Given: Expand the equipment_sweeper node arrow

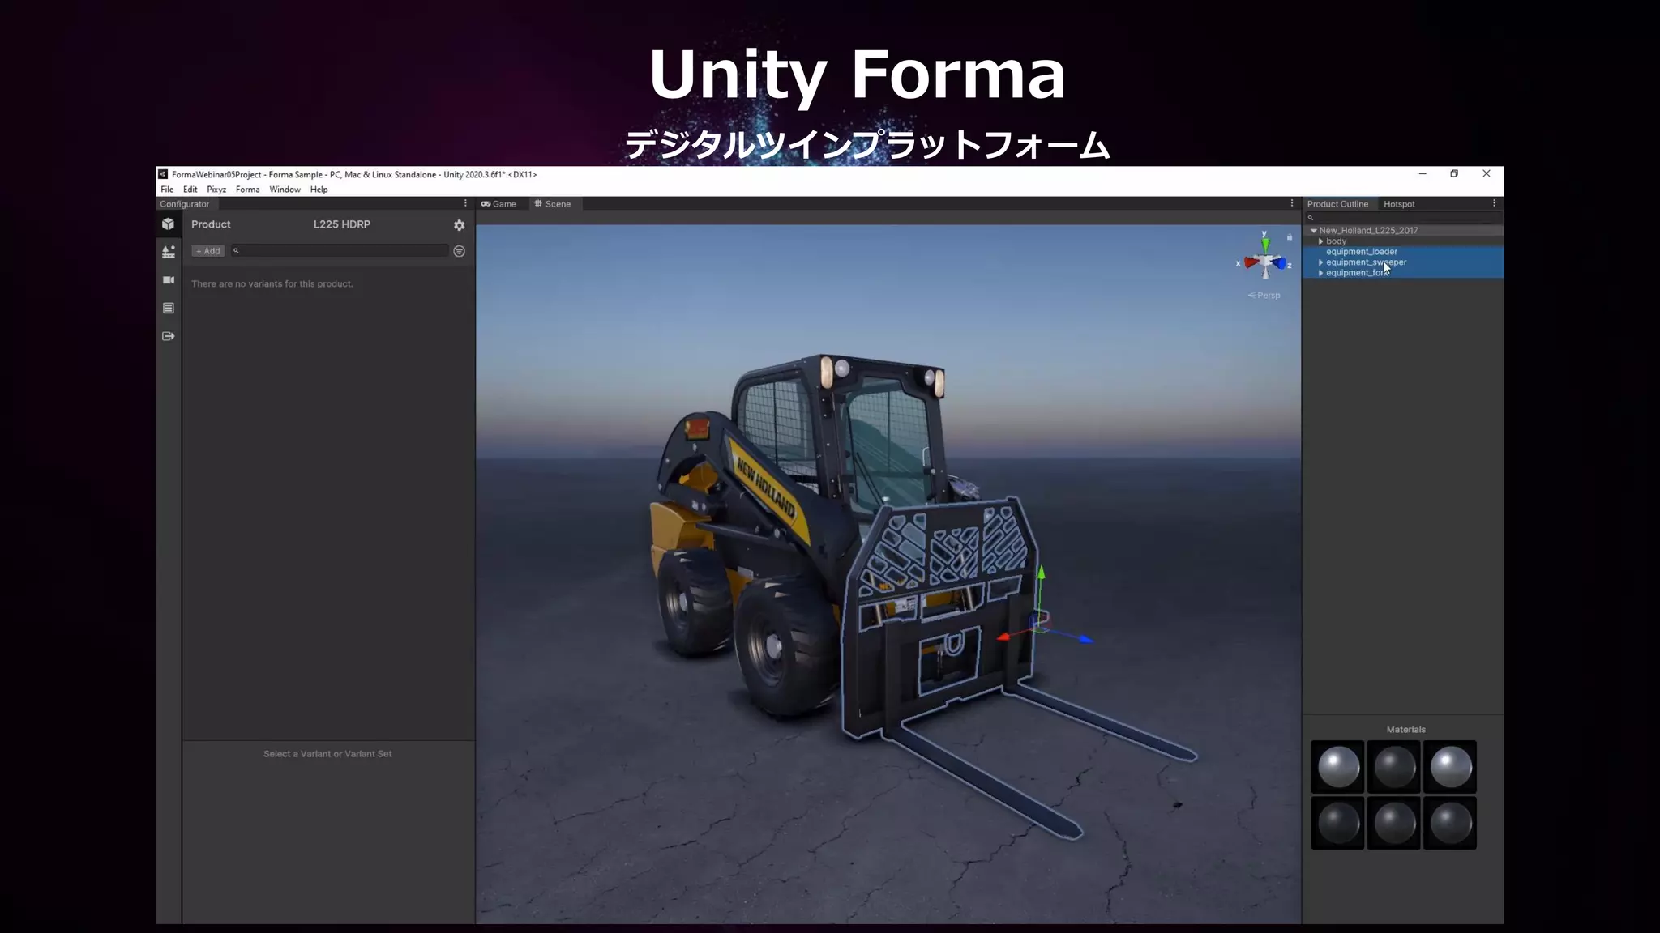Looking at the screenshot, I should [1320, 262].
